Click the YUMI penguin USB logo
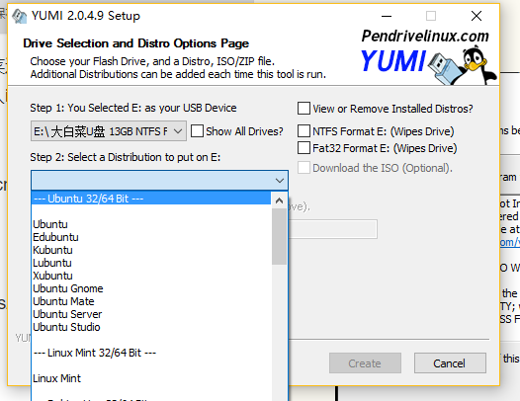 [x=462, y=66]
